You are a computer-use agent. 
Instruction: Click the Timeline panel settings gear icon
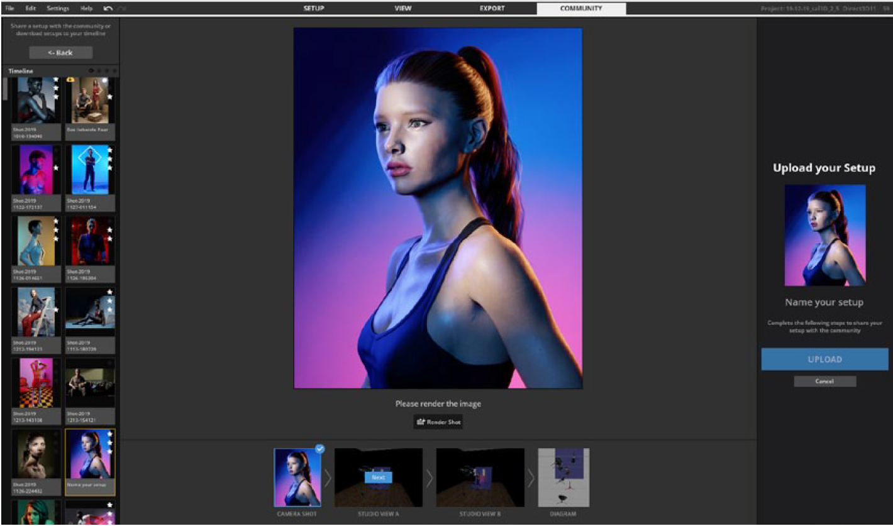(91, 71)
